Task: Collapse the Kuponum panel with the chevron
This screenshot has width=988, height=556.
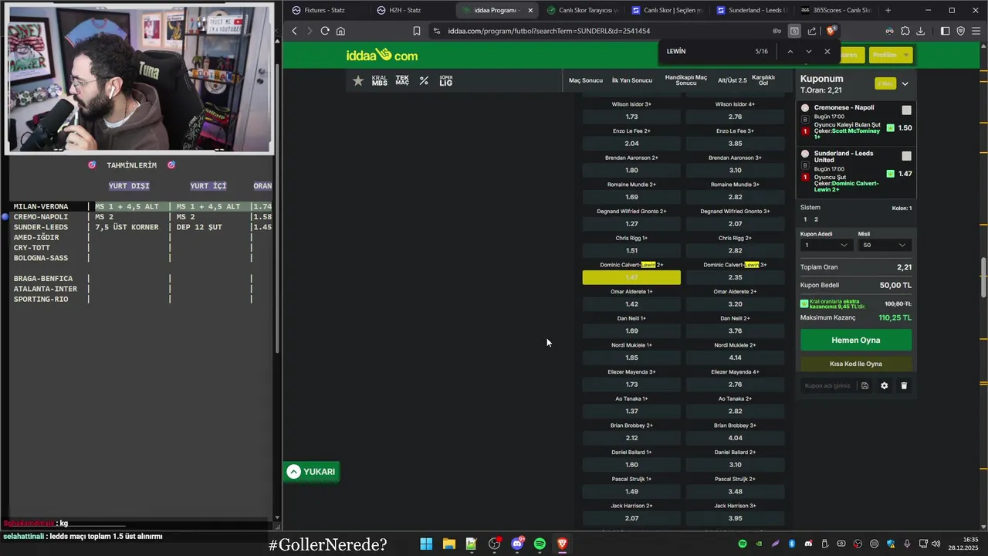Action: (x=905, y=83)
